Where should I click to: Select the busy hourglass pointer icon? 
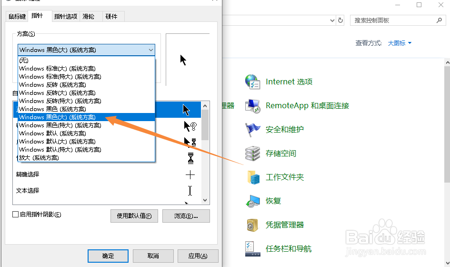(190, 158)
